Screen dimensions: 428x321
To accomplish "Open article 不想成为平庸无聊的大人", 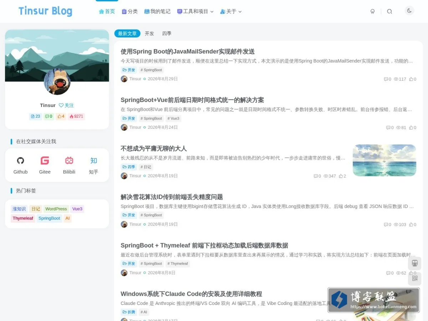I will (x=154, y=148).
